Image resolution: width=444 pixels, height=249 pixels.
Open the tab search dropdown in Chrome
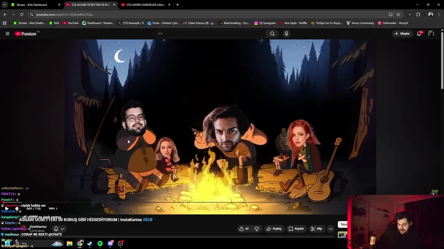pyautogui.click(x=5, y=5)
